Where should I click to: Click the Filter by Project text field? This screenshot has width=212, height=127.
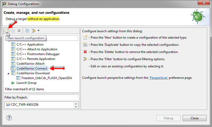(53, 97)
